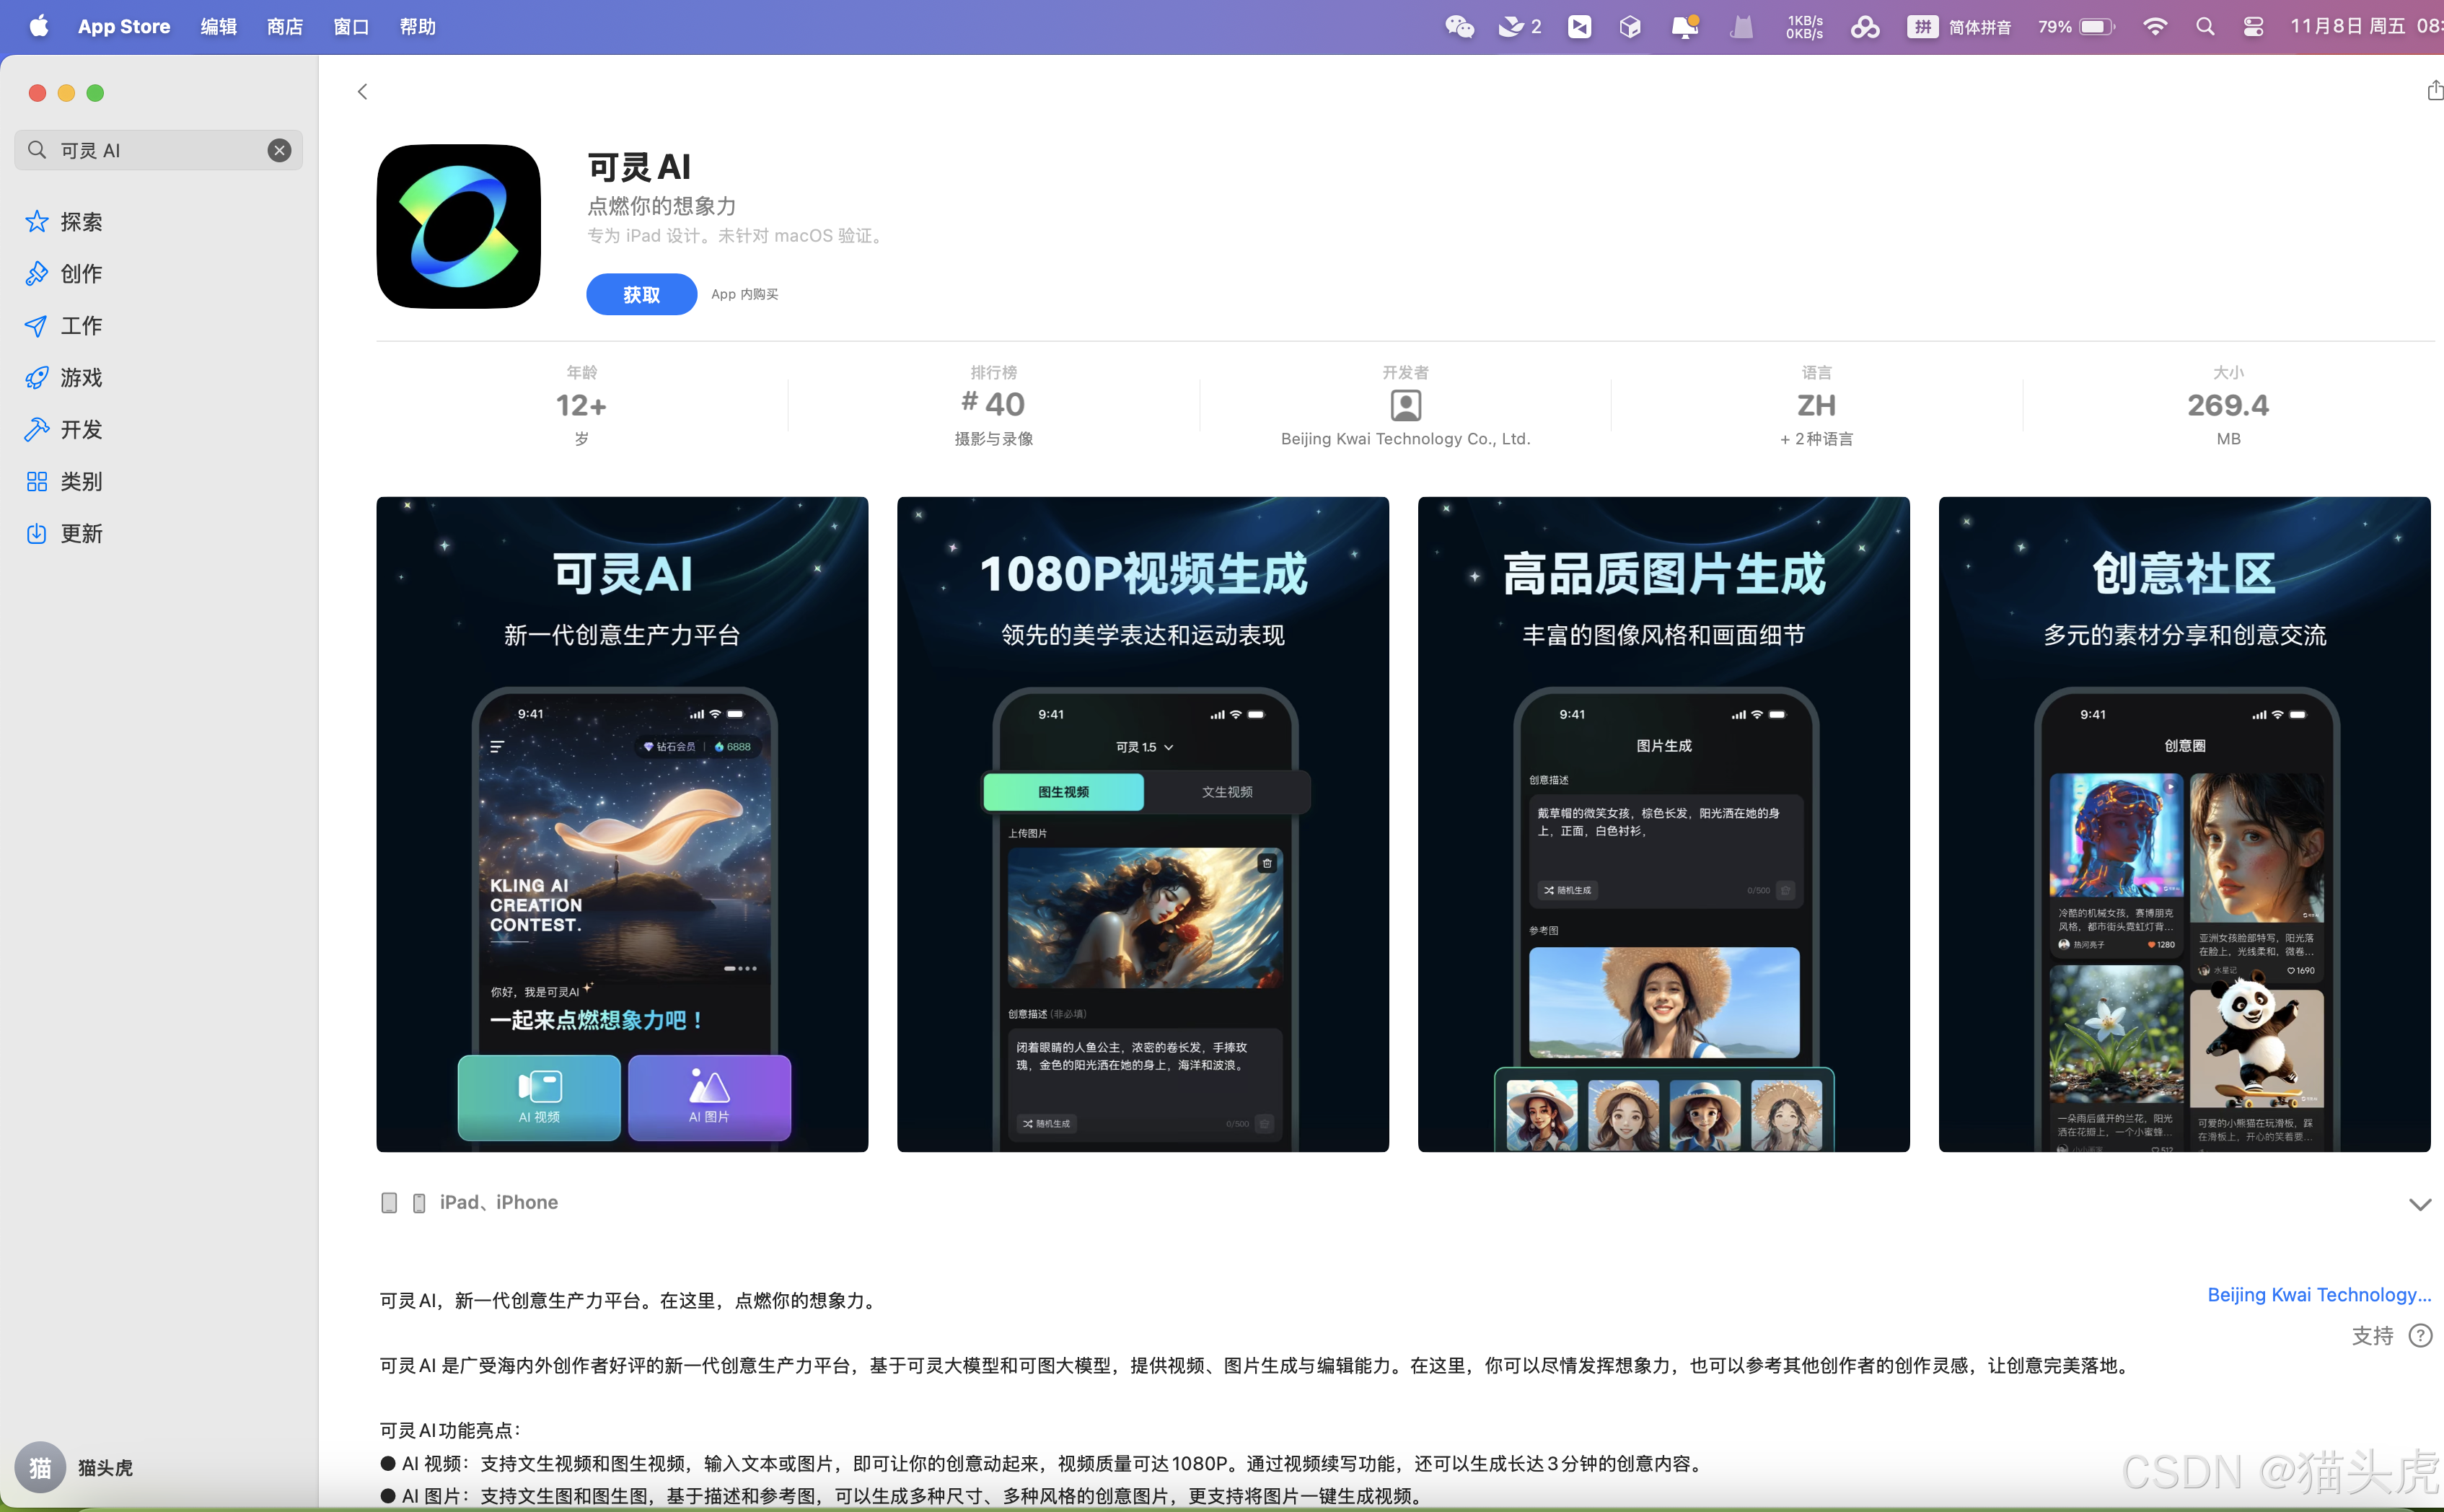Open the 商店 menu
The image size is (2444, 1512).
pyautogui.click(x=285, y=26)
